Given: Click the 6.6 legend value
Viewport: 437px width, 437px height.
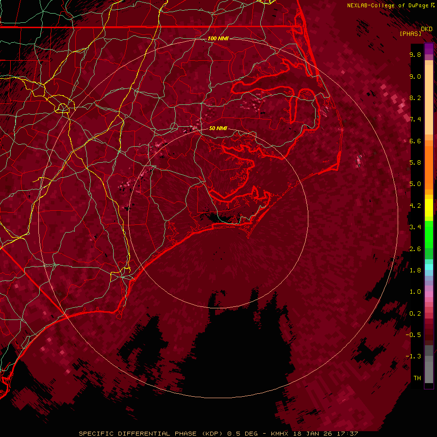Looking at the screenshot, I should click(x=415, y=141).
